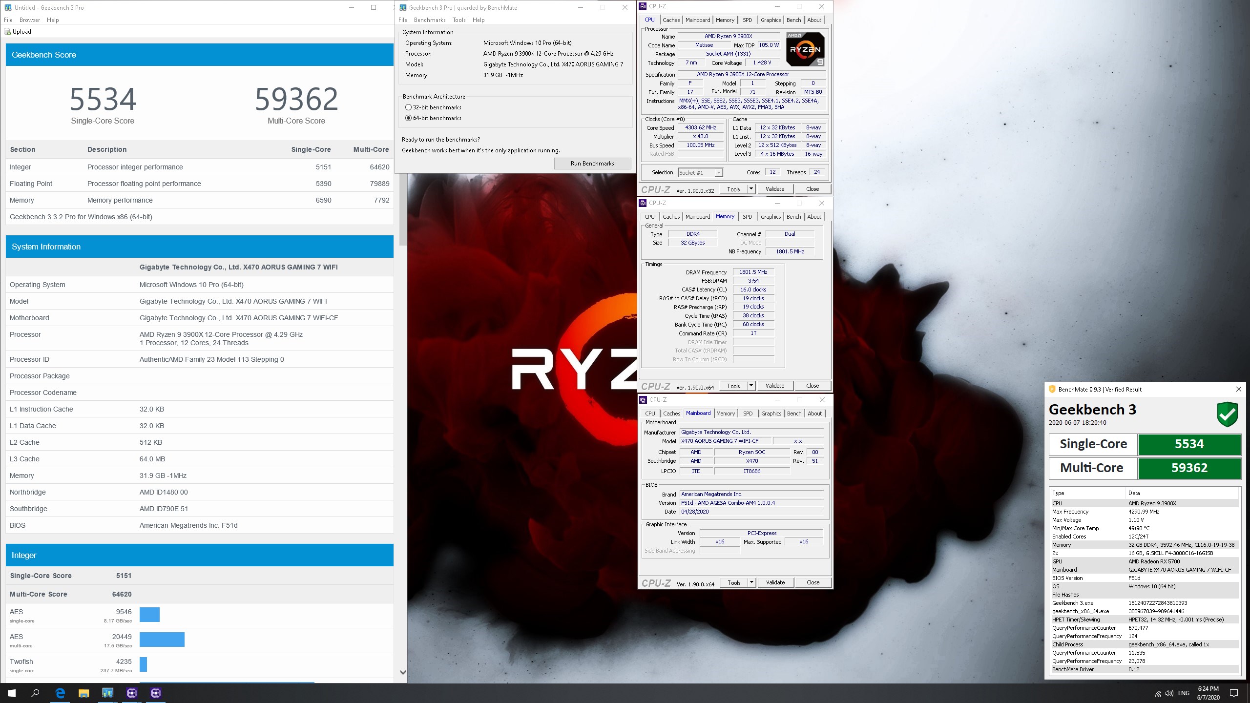The image size is (1250, 703).
Task: Click Close in Memory CPU-Z window
Action: [812, 386]
